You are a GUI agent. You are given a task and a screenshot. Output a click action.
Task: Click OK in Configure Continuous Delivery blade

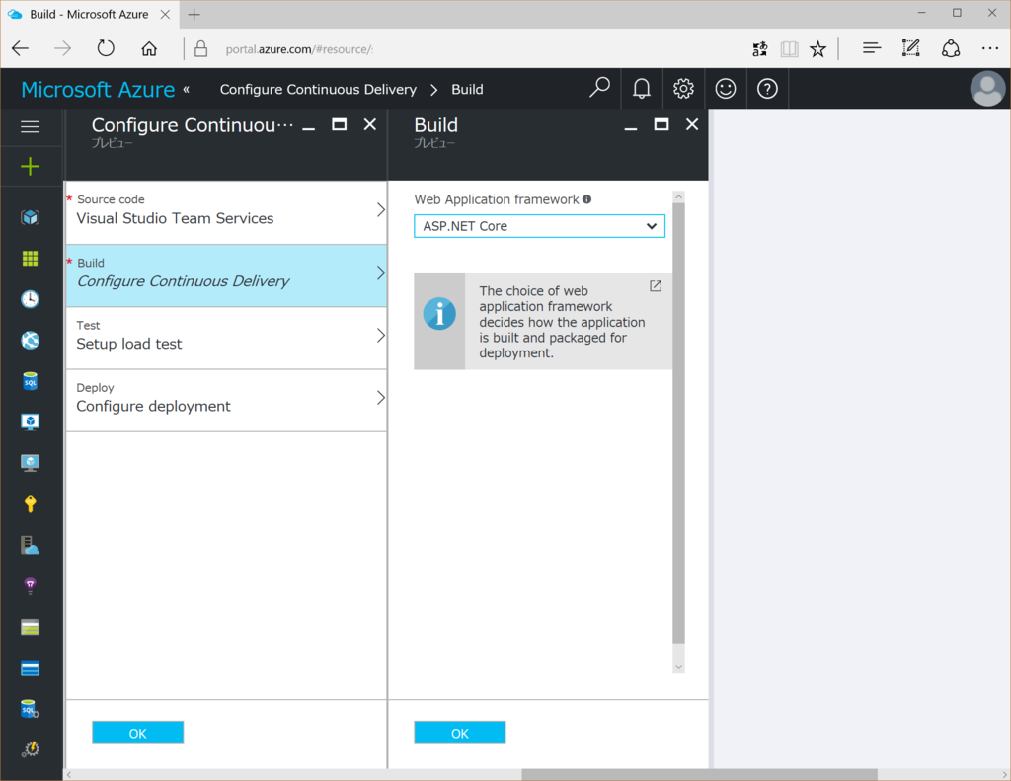coord(138,733)
